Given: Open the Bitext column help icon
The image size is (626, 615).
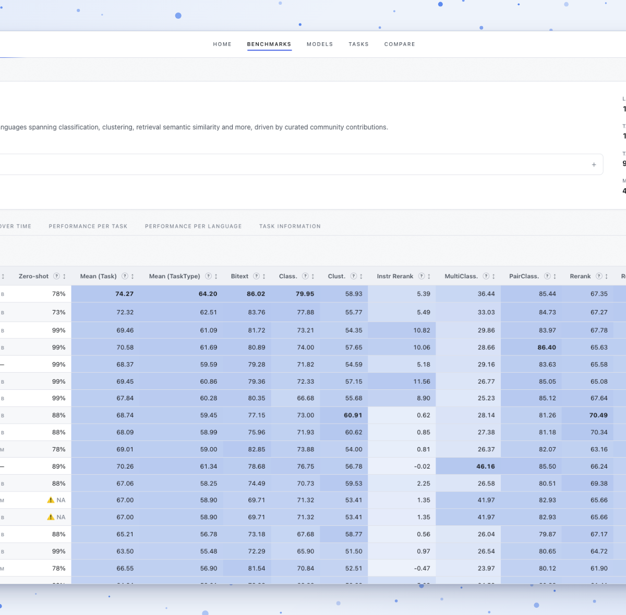Looking at the screenshot, I should point(256,276).
